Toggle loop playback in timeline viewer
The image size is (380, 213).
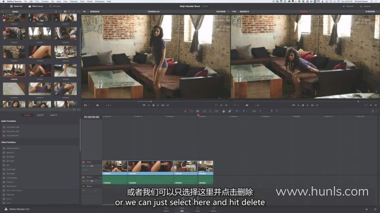point(317,105)
